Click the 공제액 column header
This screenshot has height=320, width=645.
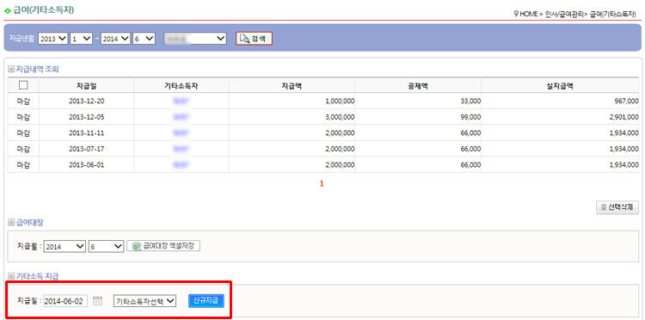[x=417, y=85]
